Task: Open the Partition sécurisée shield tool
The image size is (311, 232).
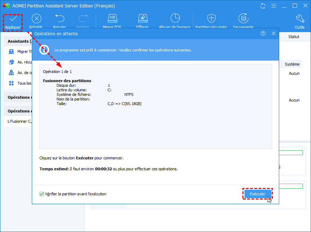Action: 211,21
